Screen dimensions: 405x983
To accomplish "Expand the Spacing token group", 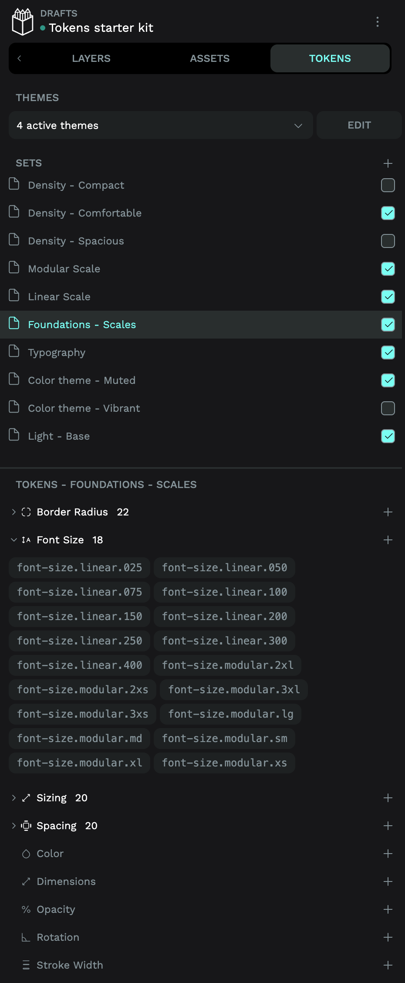I will [x=14, y=826].
